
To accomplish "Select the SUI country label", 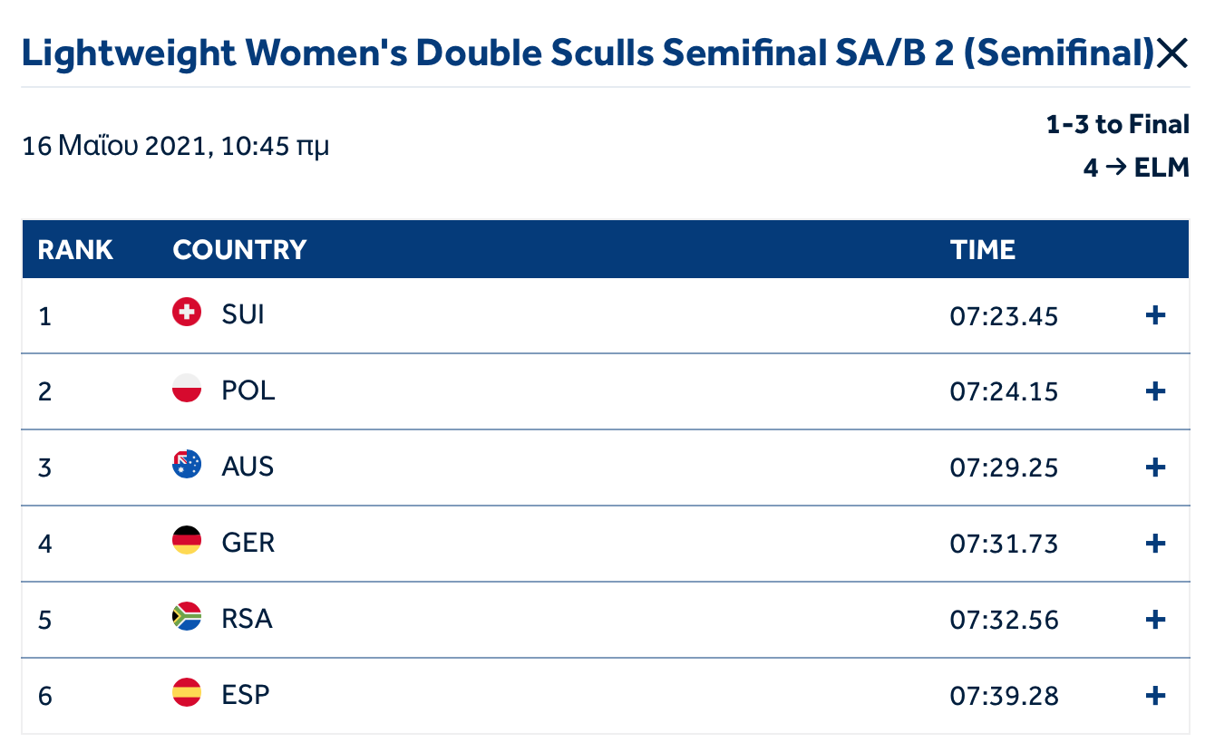I will [x=243, y=314].
